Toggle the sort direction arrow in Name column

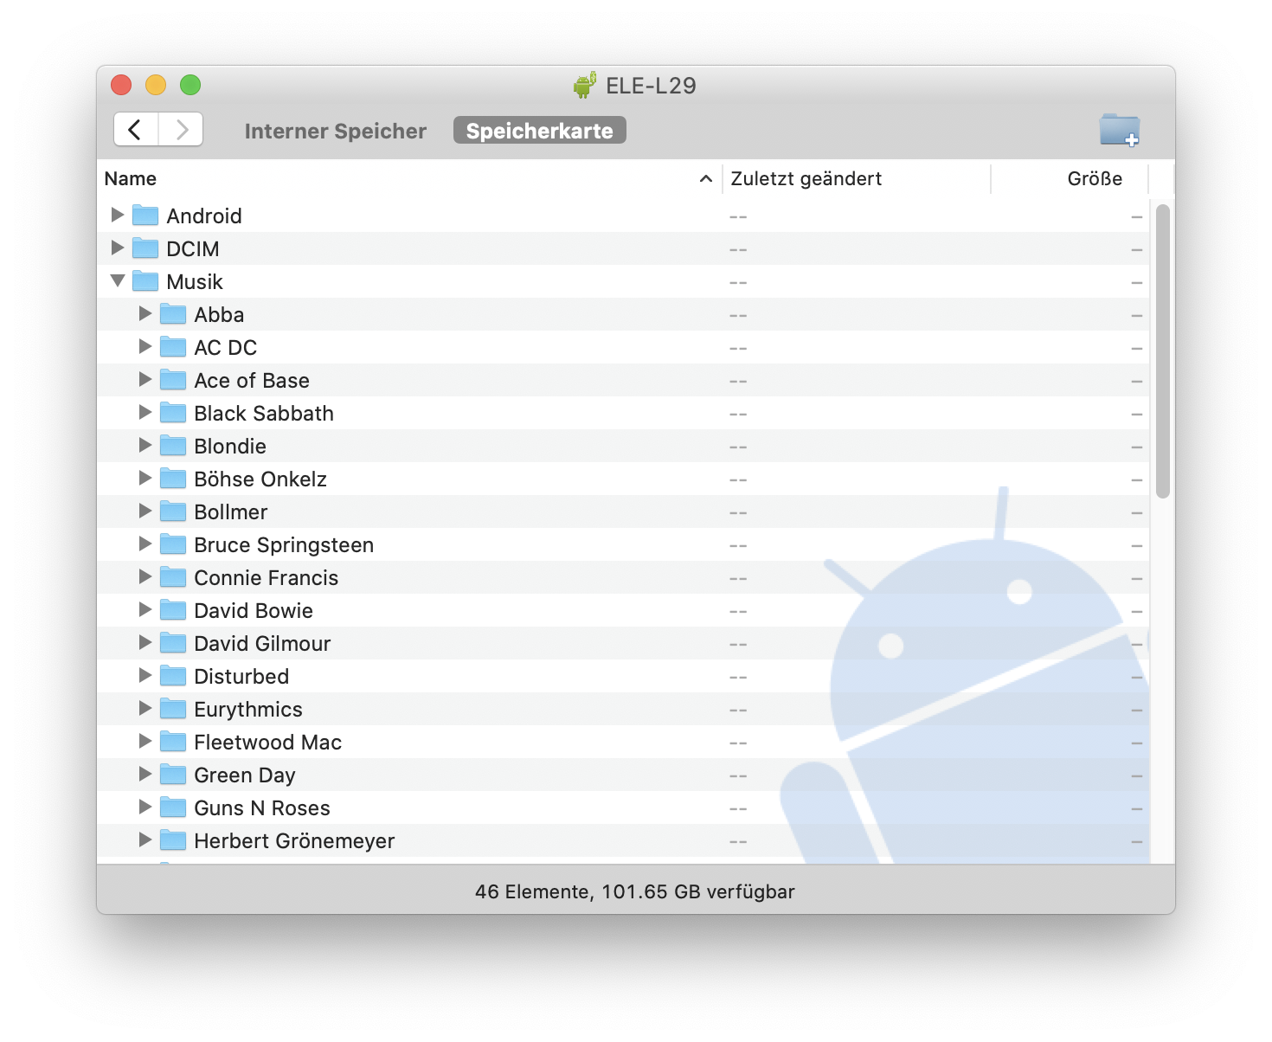(706, 178)
